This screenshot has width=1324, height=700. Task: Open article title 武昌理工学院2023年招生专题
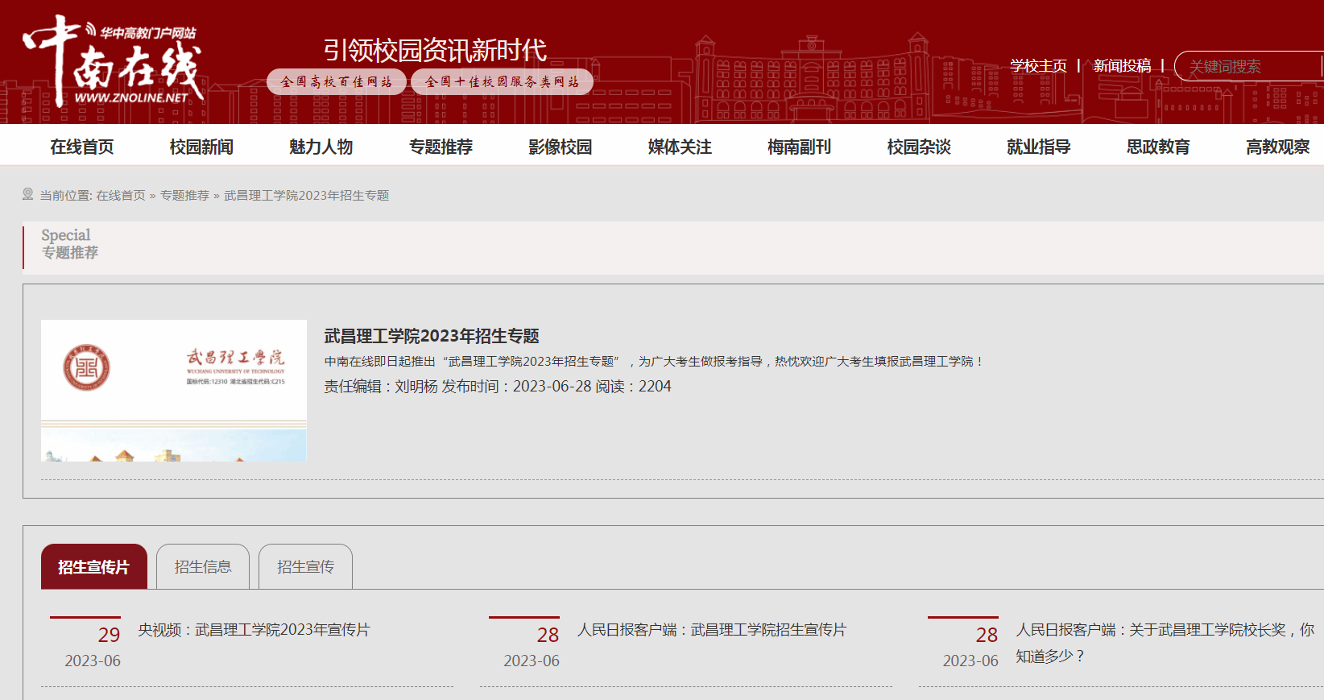coord(432,336)
